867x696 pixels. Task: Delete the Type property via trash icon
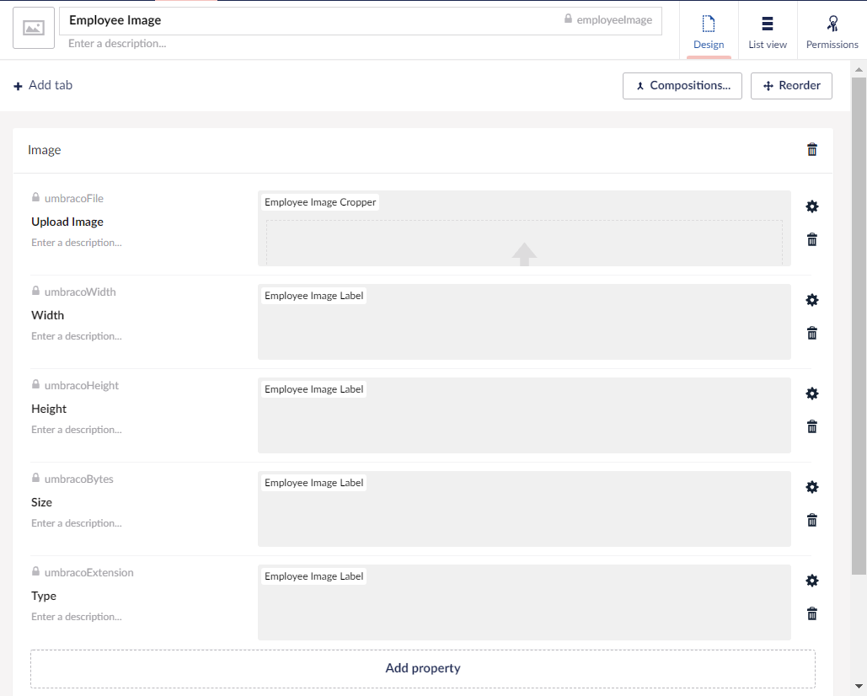click(811, 613)
